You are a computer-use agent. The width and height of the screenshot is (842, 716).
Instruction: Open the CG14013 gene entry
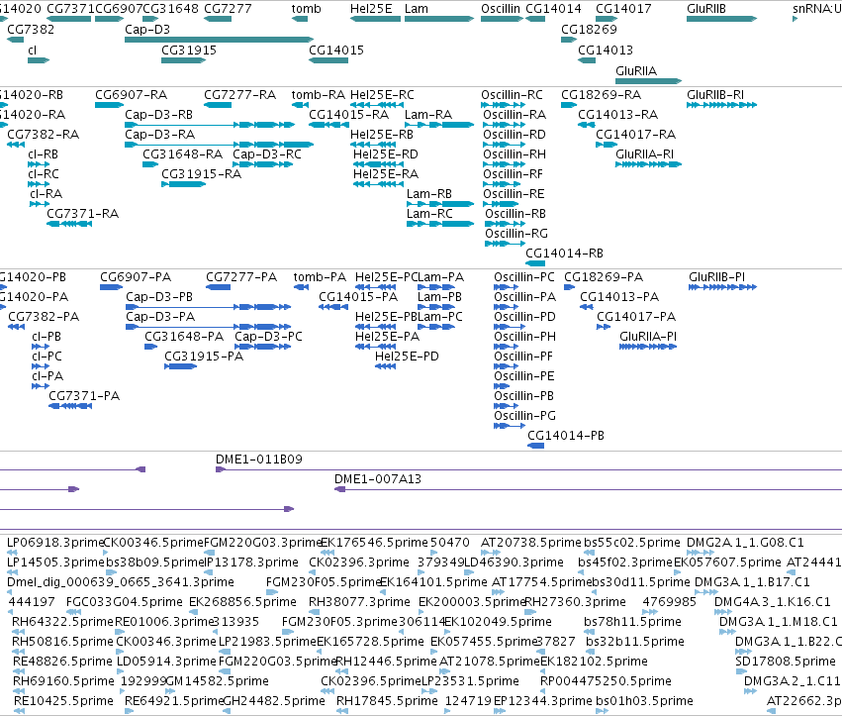point(606,50)
